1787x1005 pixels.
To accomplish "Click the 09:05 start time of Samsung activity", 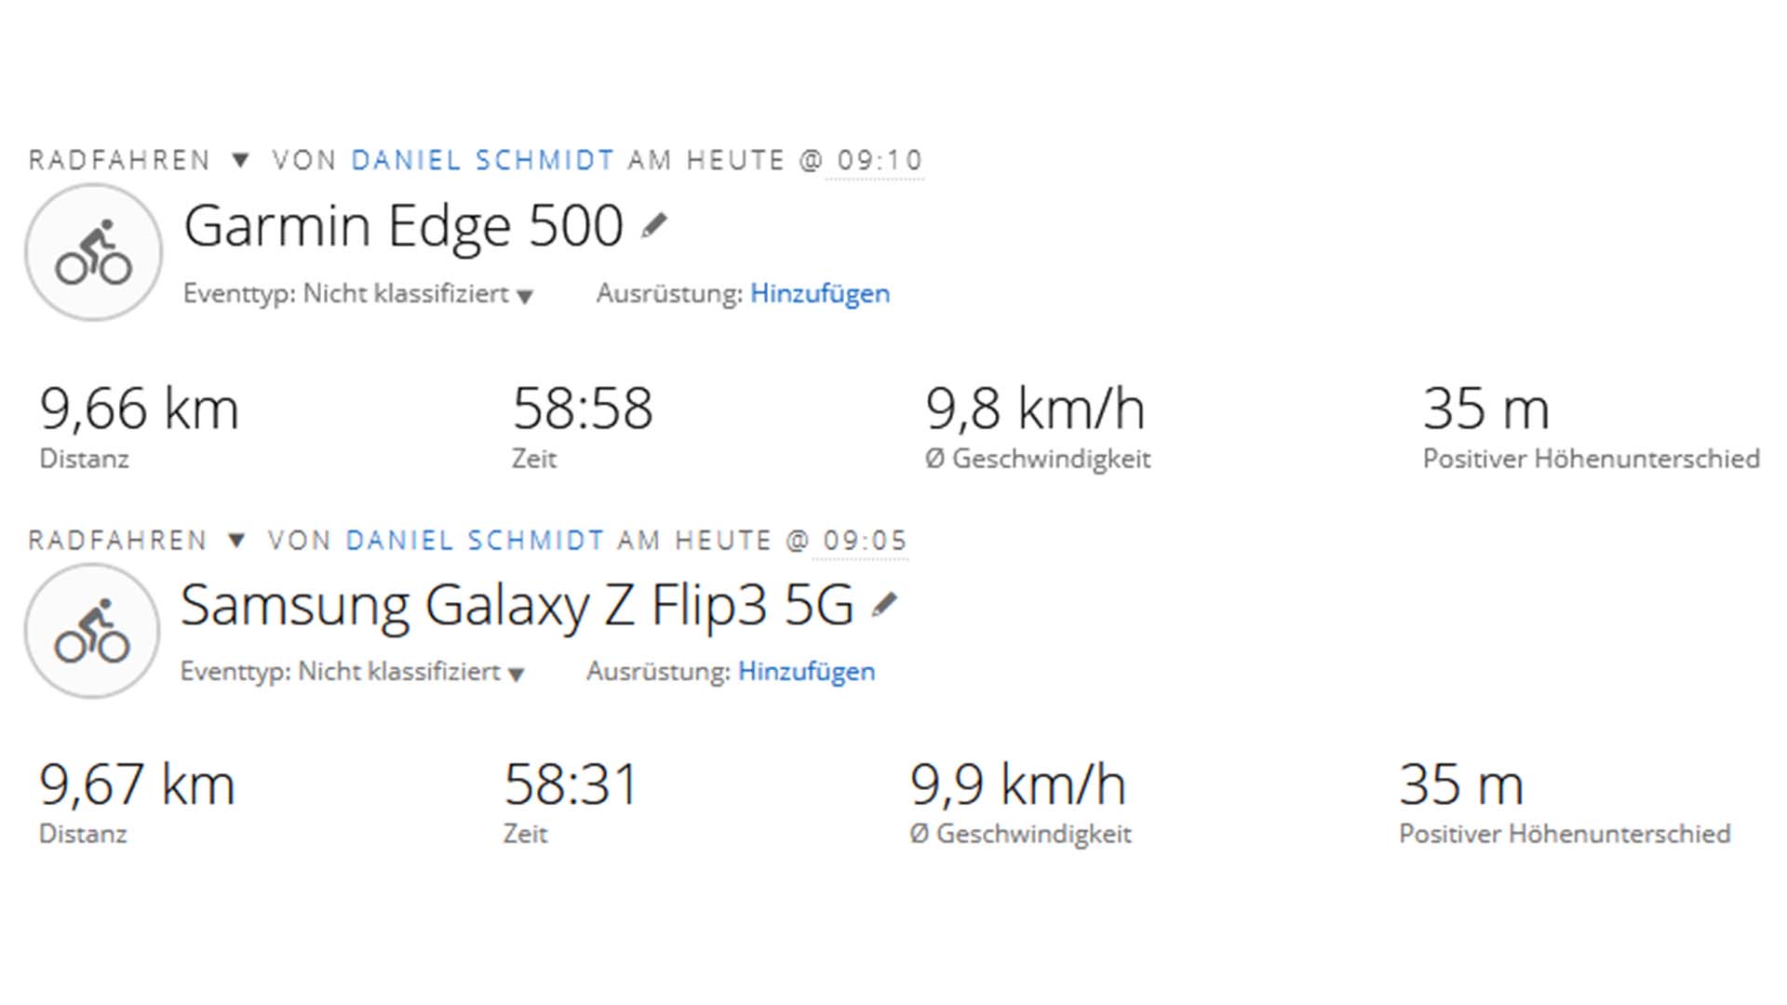I will 864,540.
